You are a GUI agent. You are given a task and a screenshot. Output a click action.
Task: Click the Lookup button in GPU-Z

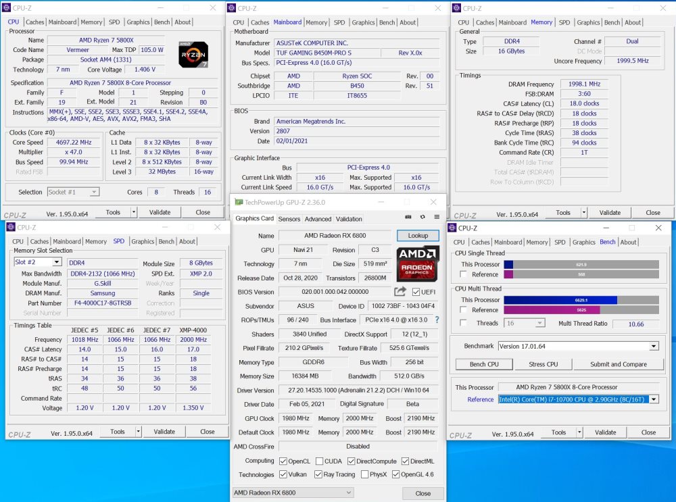tap(418, 236)
